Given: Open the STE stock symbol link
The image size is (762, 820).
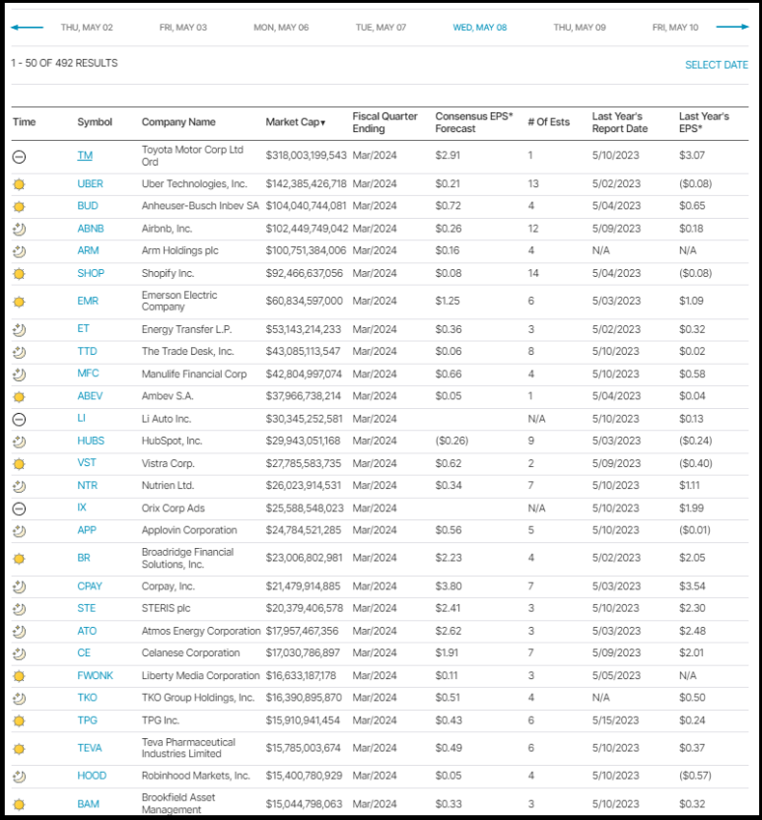Looking at the screenshot, I should coord(87,608).
